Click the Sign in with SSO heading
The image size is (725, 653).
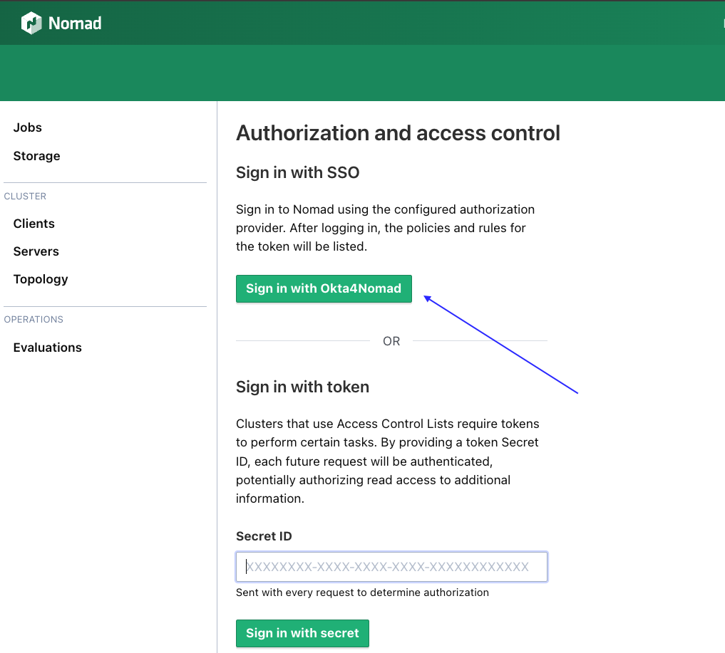point(297,172)
